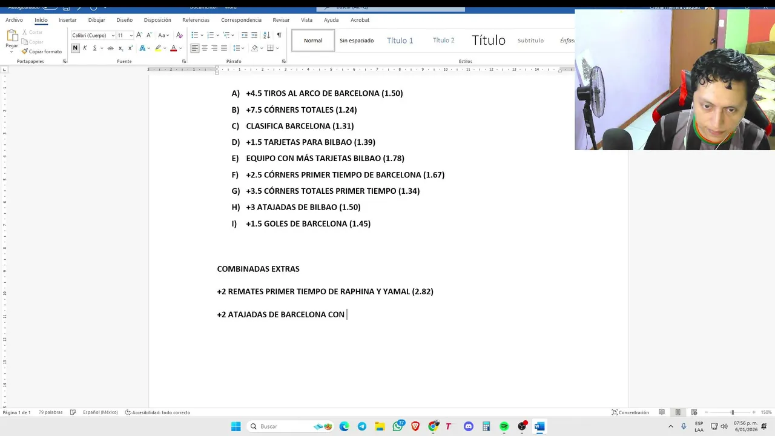Toggle italic formatting (K)
This screenshot has width=775, height=436.
pyautogui.click(x=85, y=48)
